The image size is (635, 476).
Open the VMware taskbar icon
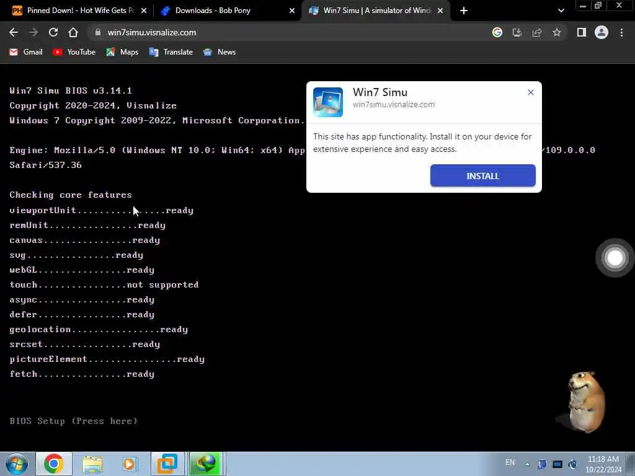167,464
